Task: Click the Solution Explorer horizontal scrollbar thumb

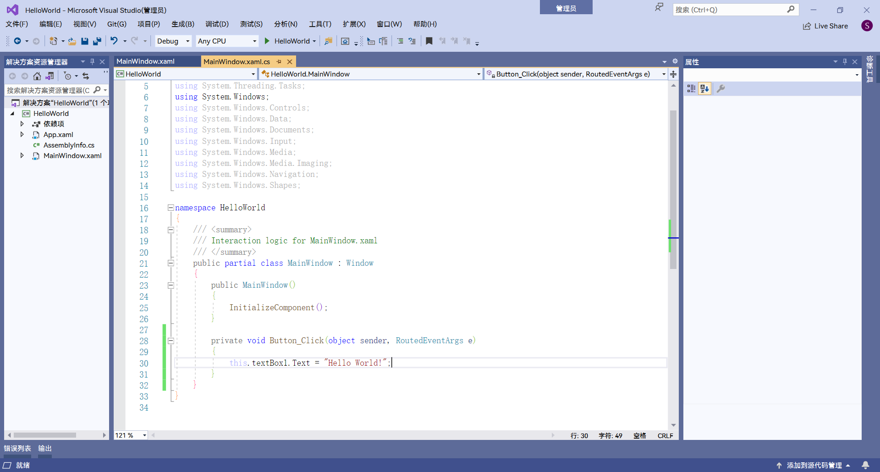Action: click(44, 435)
